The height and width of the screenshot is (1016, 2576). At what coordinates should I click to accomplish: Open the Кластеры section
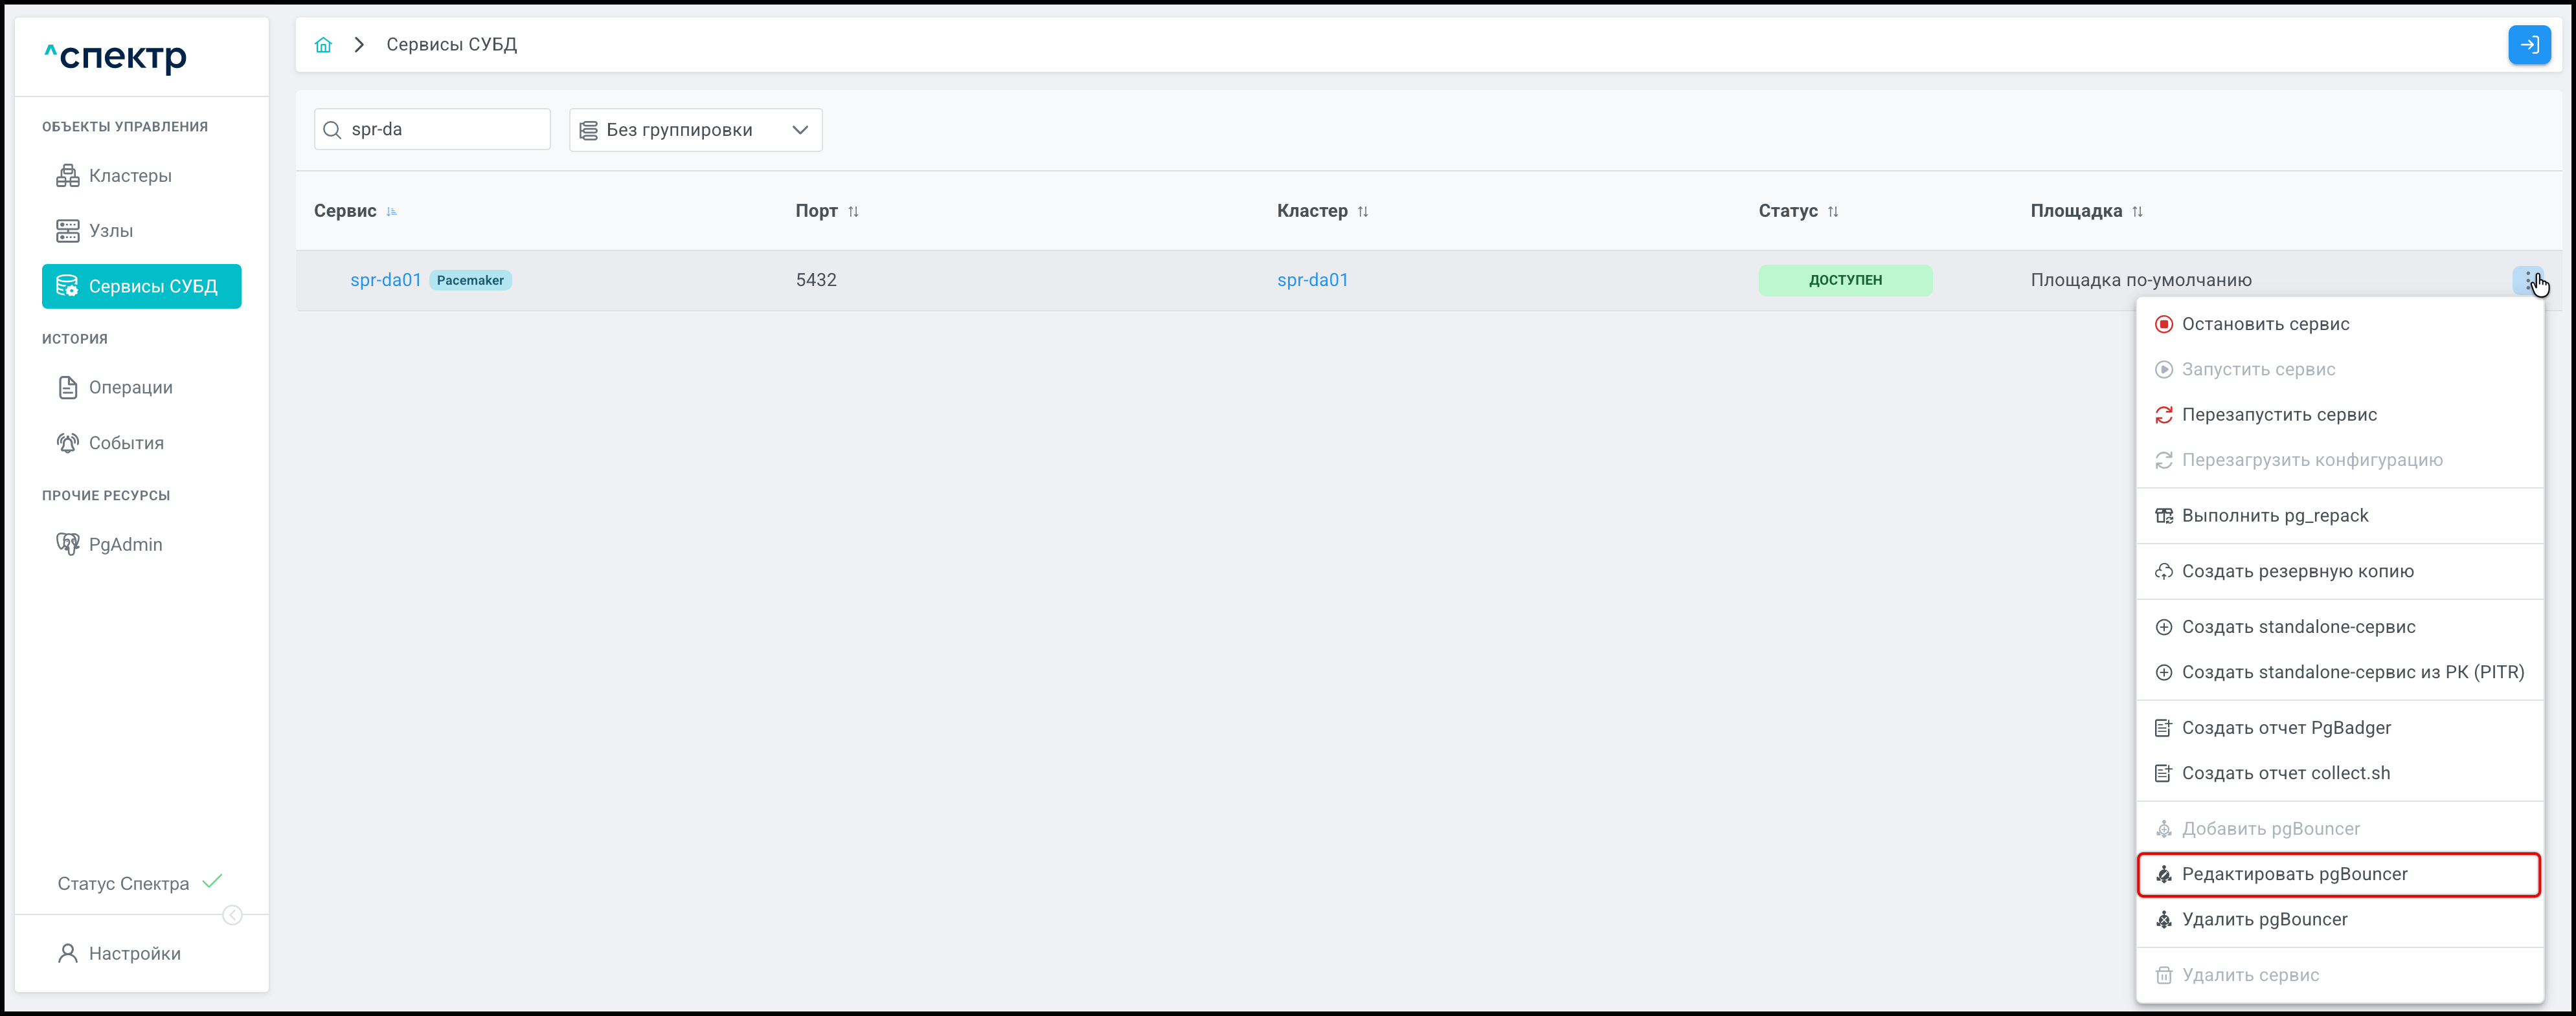[x=129, y=176]
